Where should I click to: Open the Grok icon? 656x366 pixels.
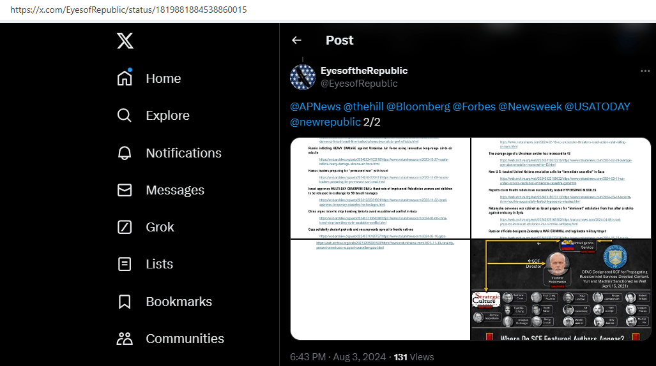pyautogui.click(x=125, y=227)
